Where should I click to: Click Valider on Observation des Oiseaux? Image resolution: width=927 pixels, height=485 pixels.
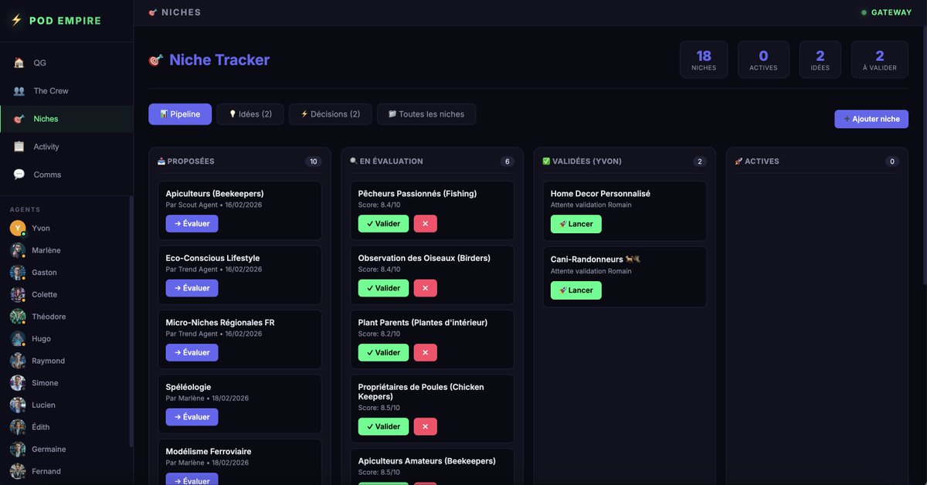[383, 288]
